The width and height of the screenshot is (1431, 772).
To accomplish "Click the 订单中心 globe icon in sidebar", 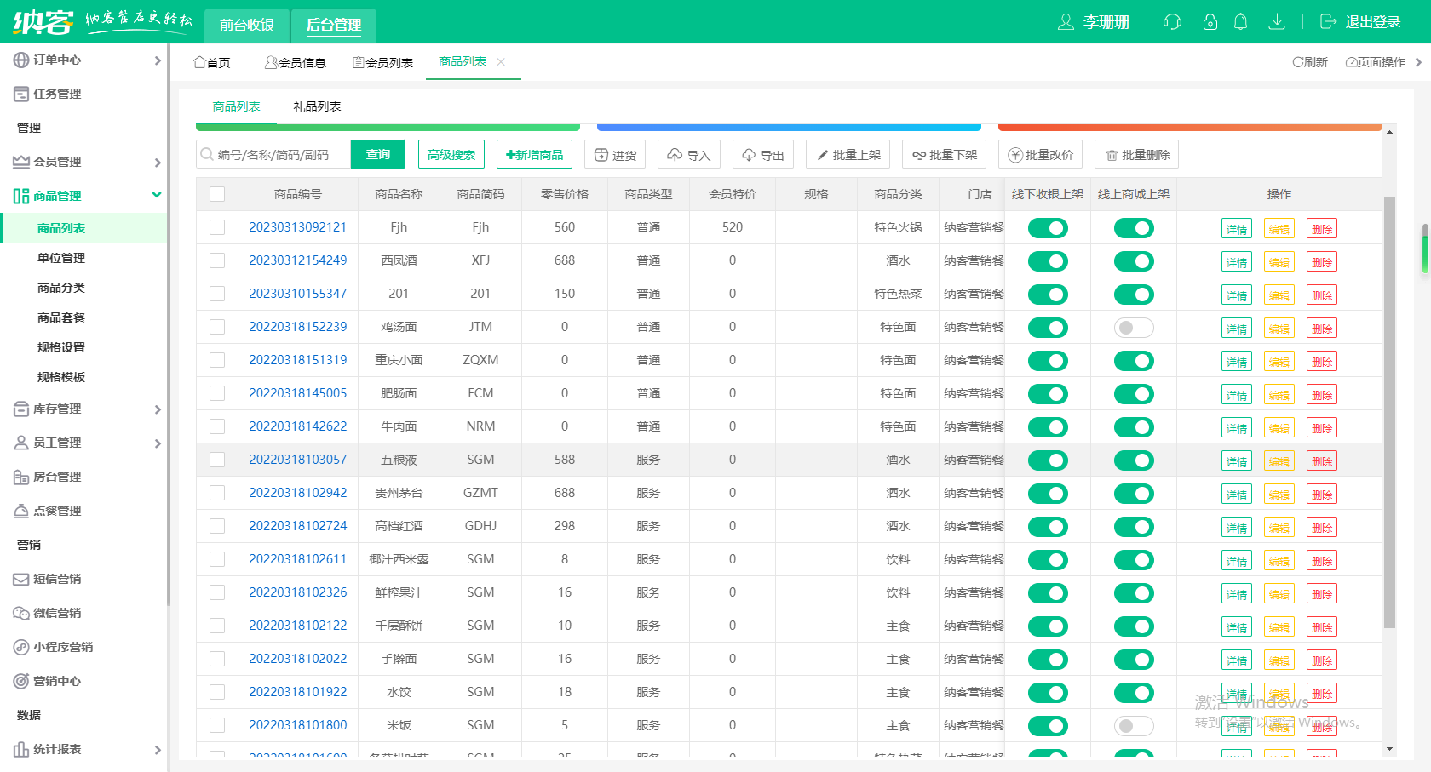I will 20,60.
